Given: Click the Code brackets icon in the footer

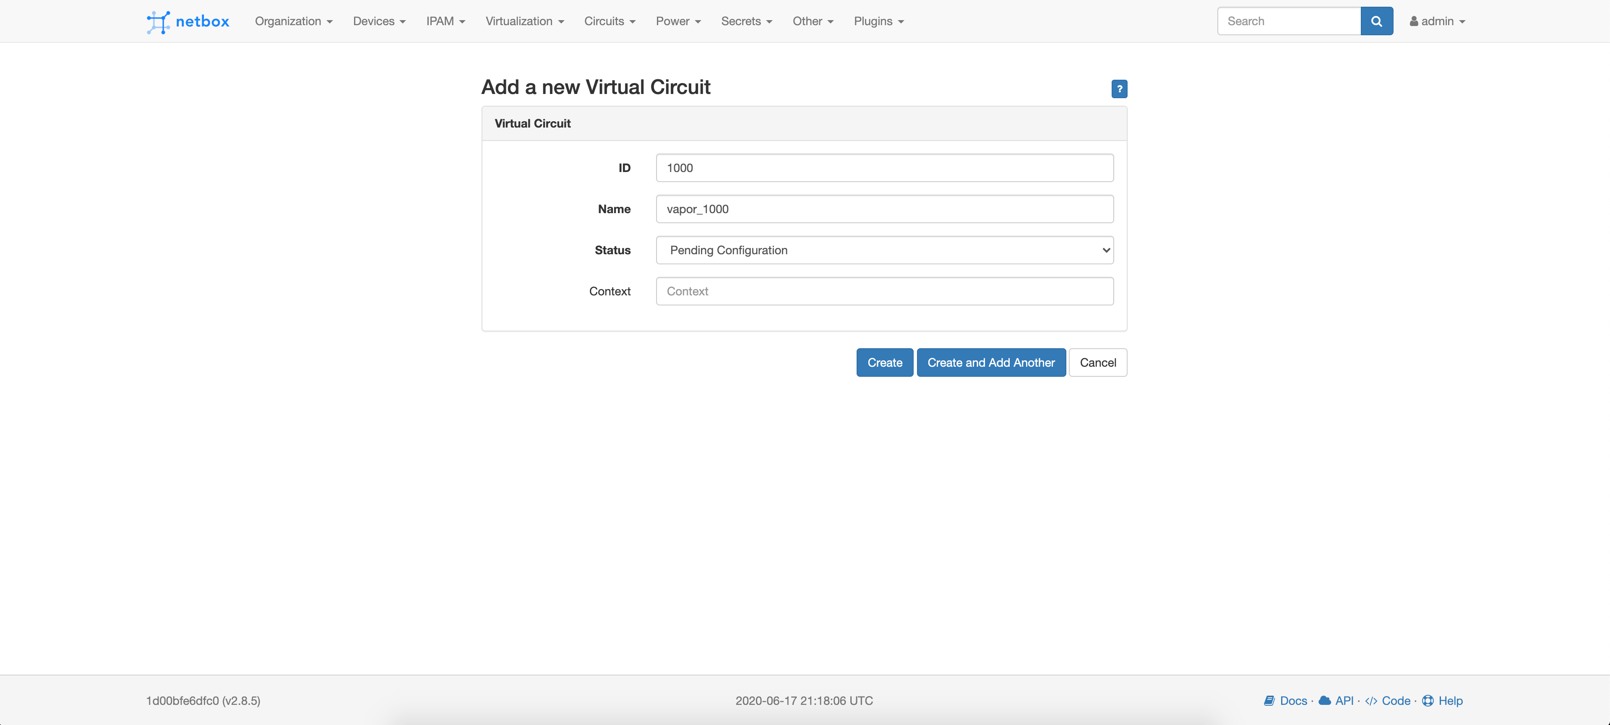Looking at the screenshot, I should tap(1371, 701).
